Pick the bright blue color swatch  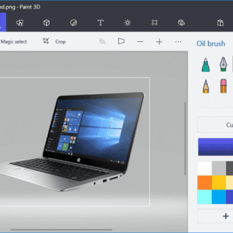click(219, 197)
